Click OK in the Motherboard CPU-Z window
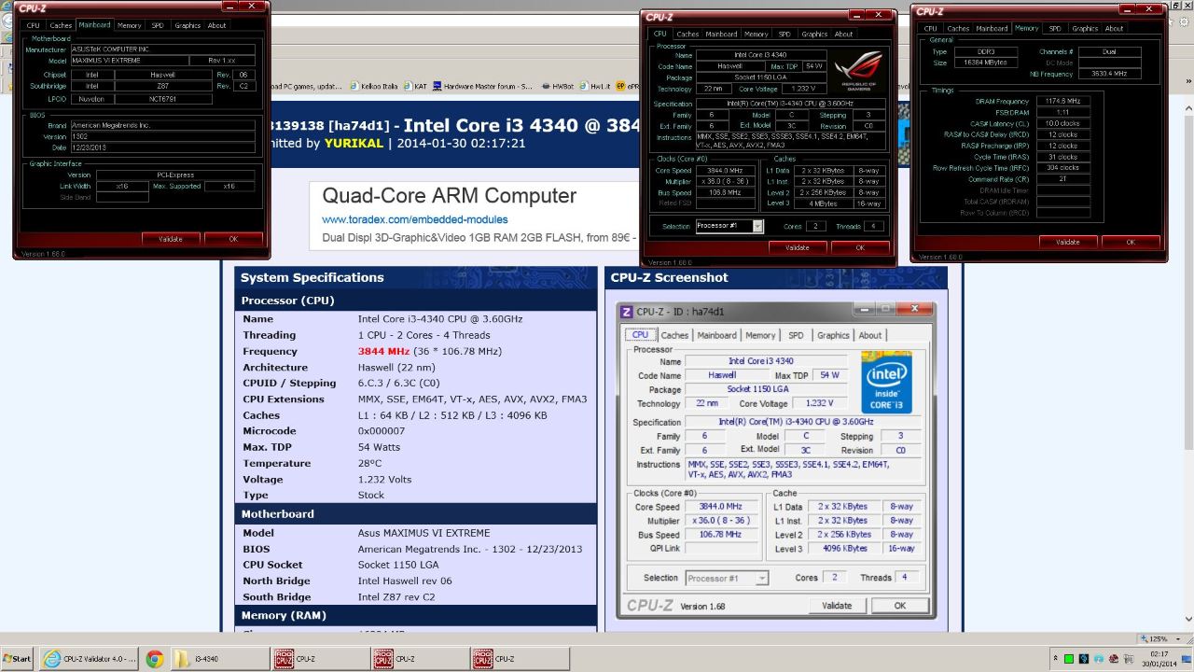Image resolution: width=1194 pixels, height=672 pixels. point(233,239)
